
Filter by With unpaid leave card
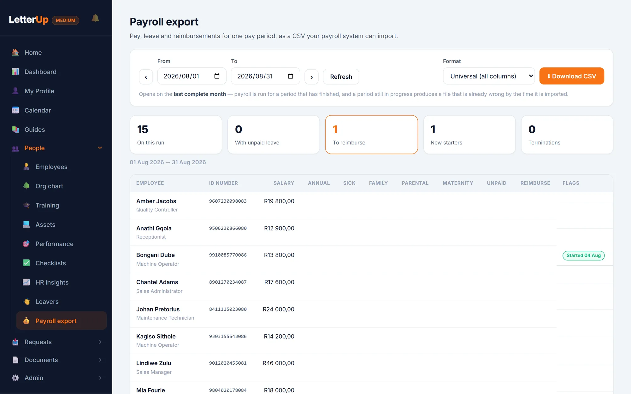(x=274, y=135)
